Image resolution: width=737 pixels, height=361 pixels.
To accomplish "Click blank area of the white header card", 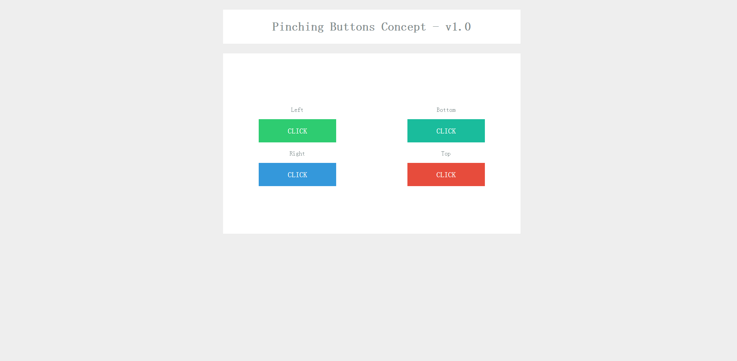I will point(244,27).
